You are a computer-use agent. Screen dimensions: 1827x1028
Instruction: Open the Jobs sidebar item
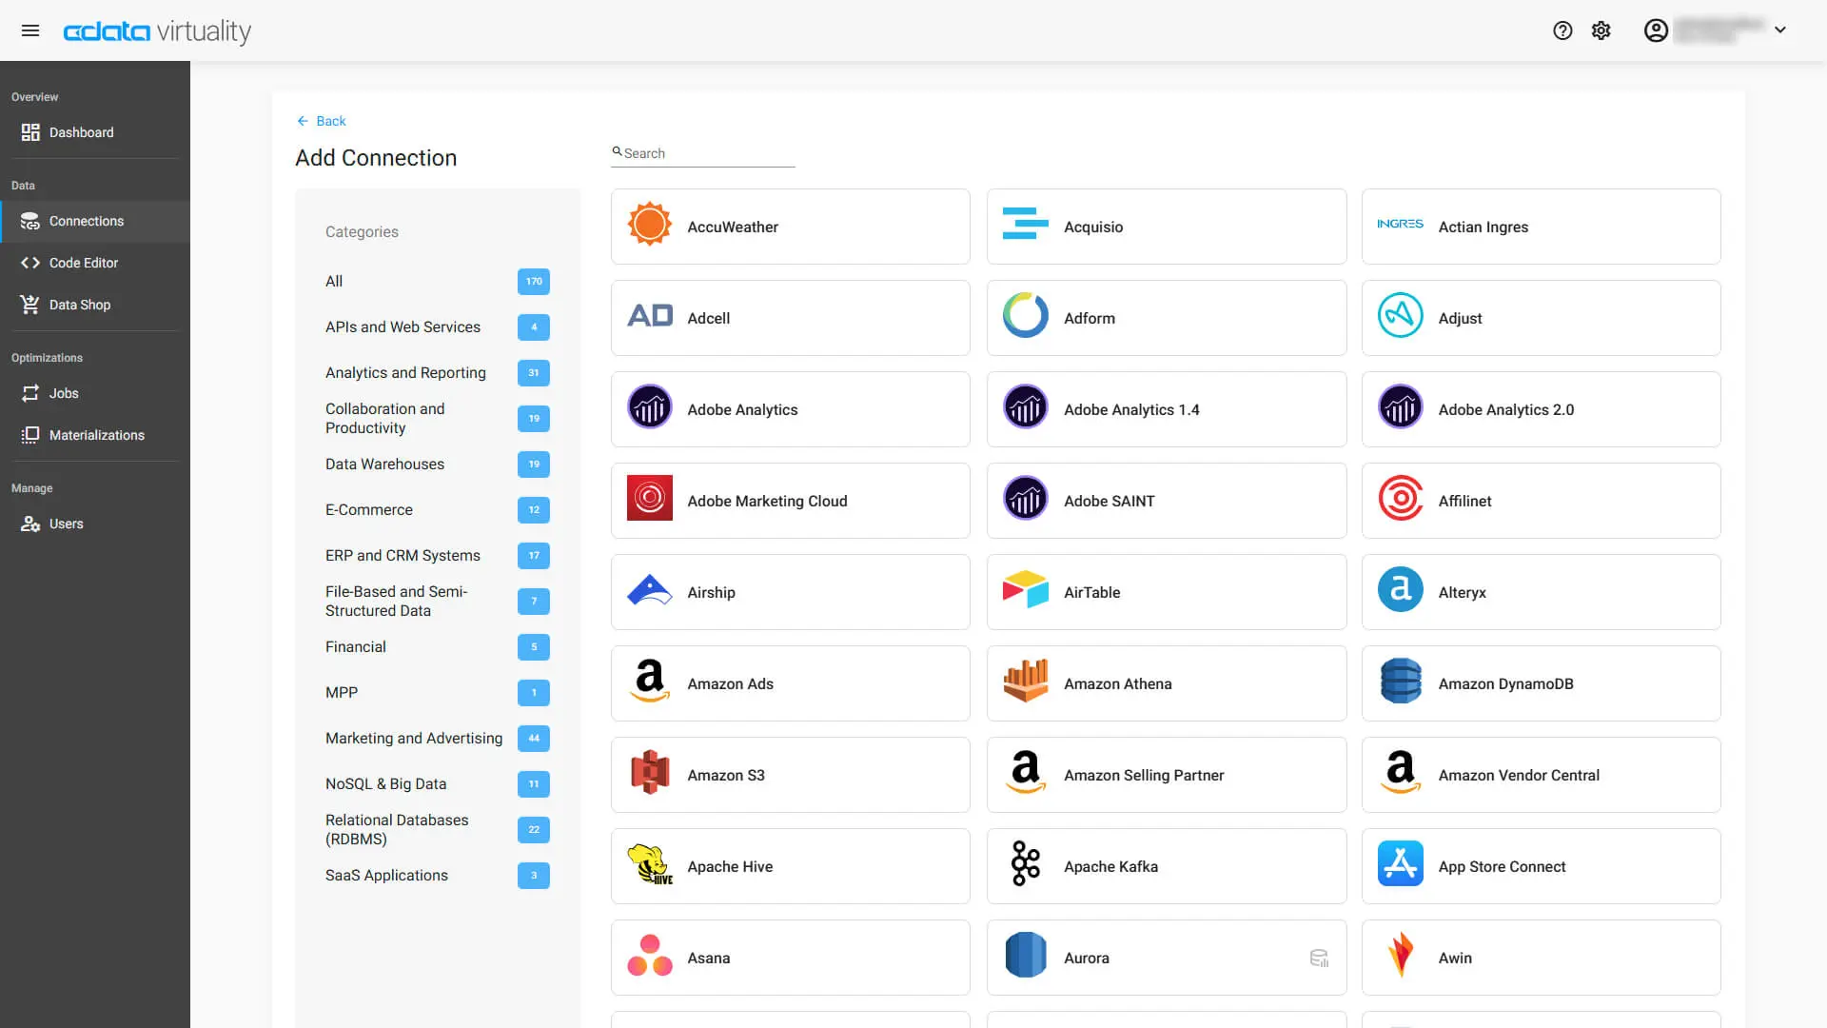click(64, 393)
